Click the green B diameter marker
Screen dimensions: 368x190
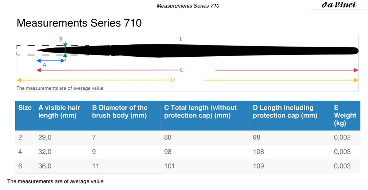coord(65,51)
